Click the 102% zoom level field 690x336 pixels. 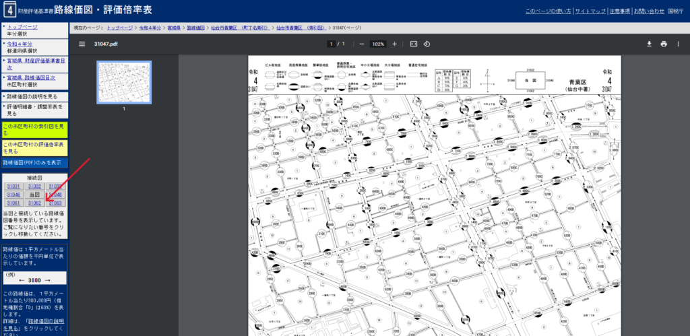point(377,44)
